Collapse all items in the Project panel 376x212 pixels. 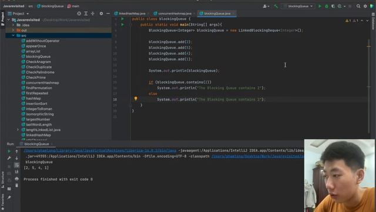(93, 14)
